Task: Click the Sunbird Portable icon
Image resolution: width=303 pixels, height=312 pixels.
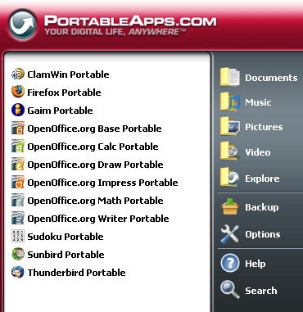Action: pyautogui.click(x=18, y=254)
